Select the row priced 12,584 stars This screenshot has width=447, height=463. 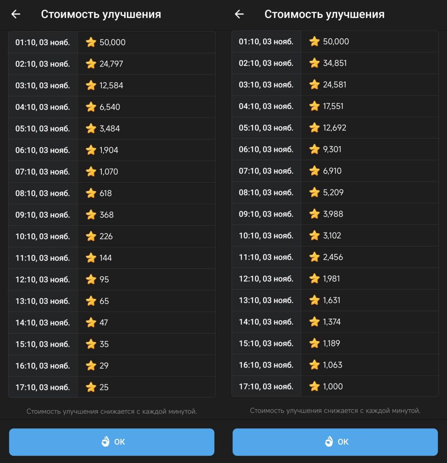tap(111, 85)
